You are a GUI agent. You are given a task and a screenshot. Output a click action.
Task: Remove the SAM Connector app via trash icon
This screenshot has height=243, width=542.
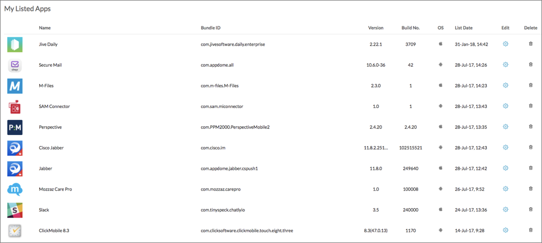coord(530,106)
